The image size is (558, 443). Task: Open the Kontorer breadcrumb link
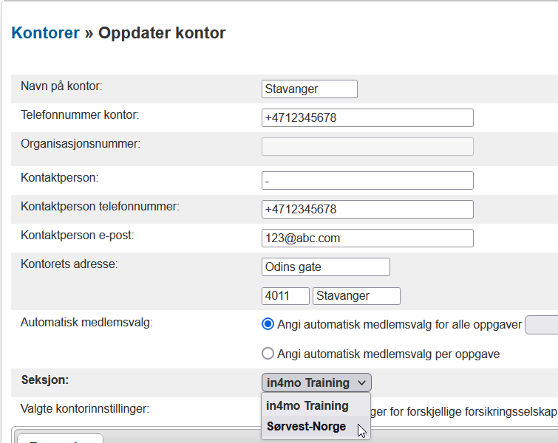45,33
